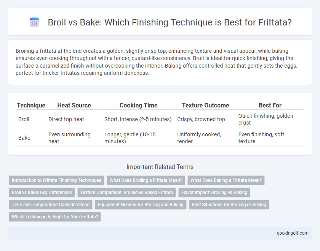Open Introduction to Frittata Finishing Techniques tag
This screenshot has width=320, height=251.
pos(56,180)
